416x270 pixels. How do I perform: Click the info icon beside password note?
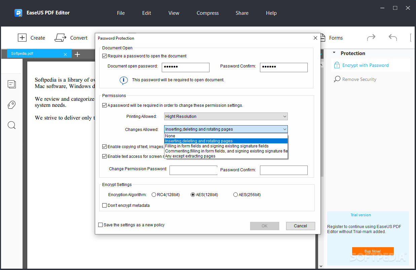123,80
